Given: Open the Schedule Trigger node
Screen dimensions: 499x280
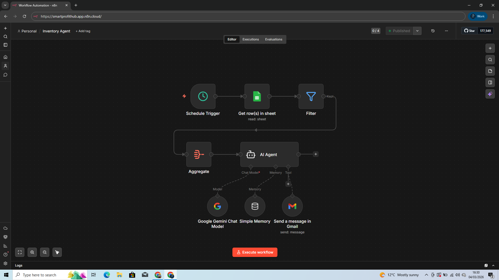Looking at the screenshot, I should tap(203, 96).
